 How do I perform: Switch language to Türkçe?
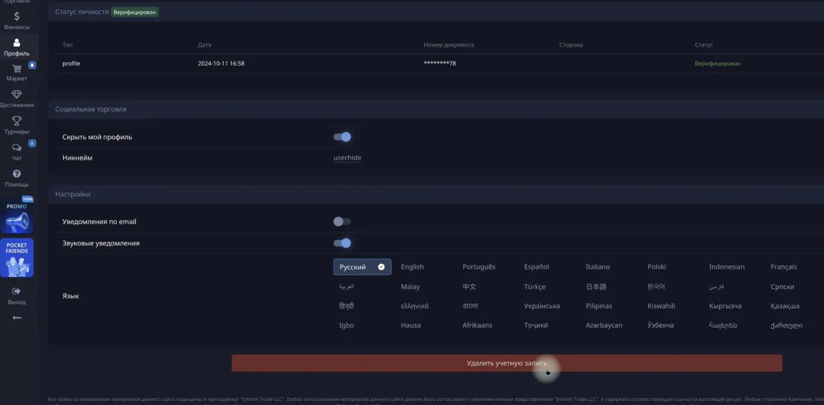click(534, 286)
